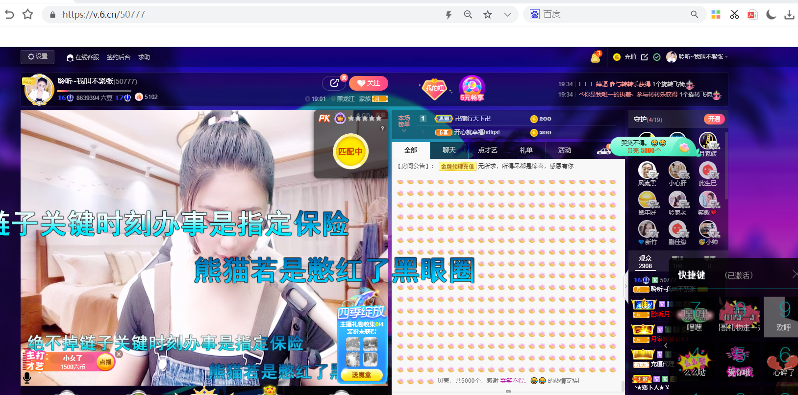Open the 5元畅享 promotion ball
Image resolution: width=798 pixels, height=395 pixels.
[472, 89]
